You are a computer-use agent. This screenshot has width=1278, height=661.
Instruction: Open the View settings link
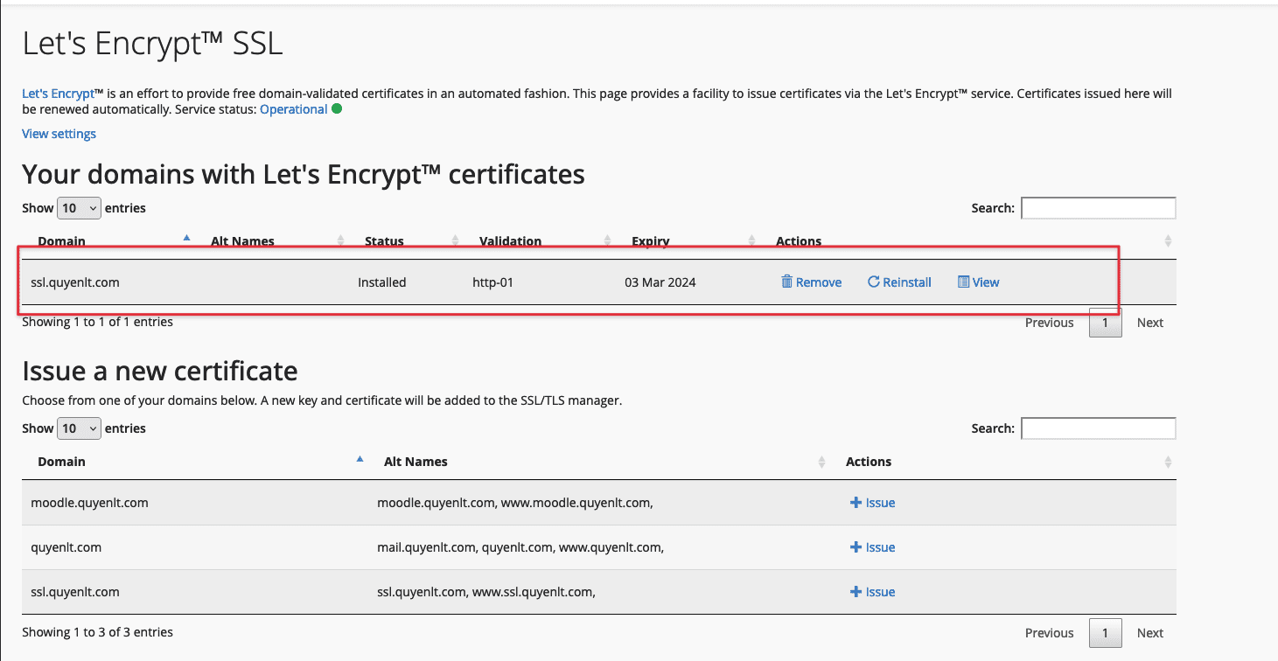(59, 134)
